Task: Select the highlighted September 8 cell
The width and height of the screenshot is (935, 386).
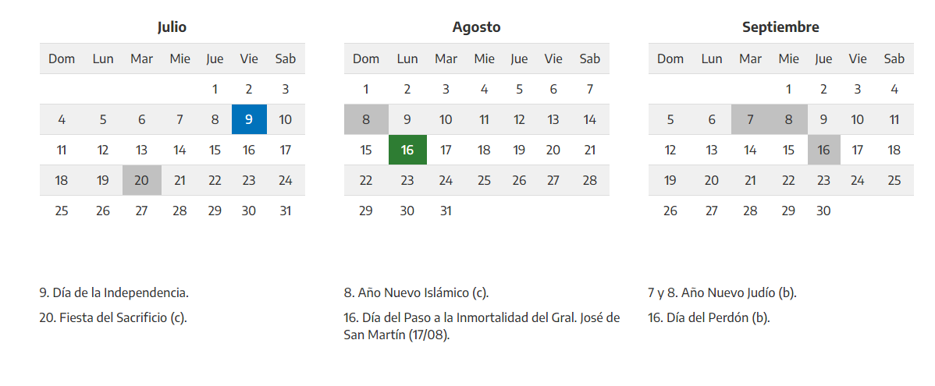Action: tap(788, 119)
